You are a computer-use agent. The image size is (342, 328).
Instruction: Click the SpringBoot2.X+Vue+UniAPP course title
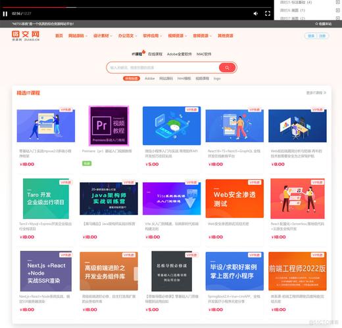[x=234, y=299]
